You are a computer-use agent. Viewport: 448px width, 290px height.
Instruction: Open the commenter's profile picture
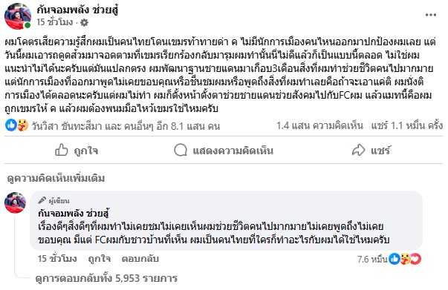(15, 202)
